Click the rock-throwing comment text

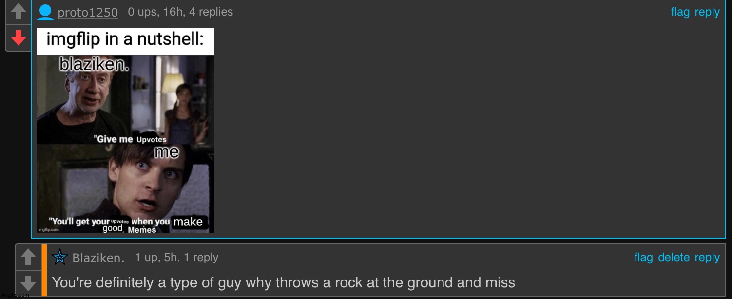[x=283, y=282]
